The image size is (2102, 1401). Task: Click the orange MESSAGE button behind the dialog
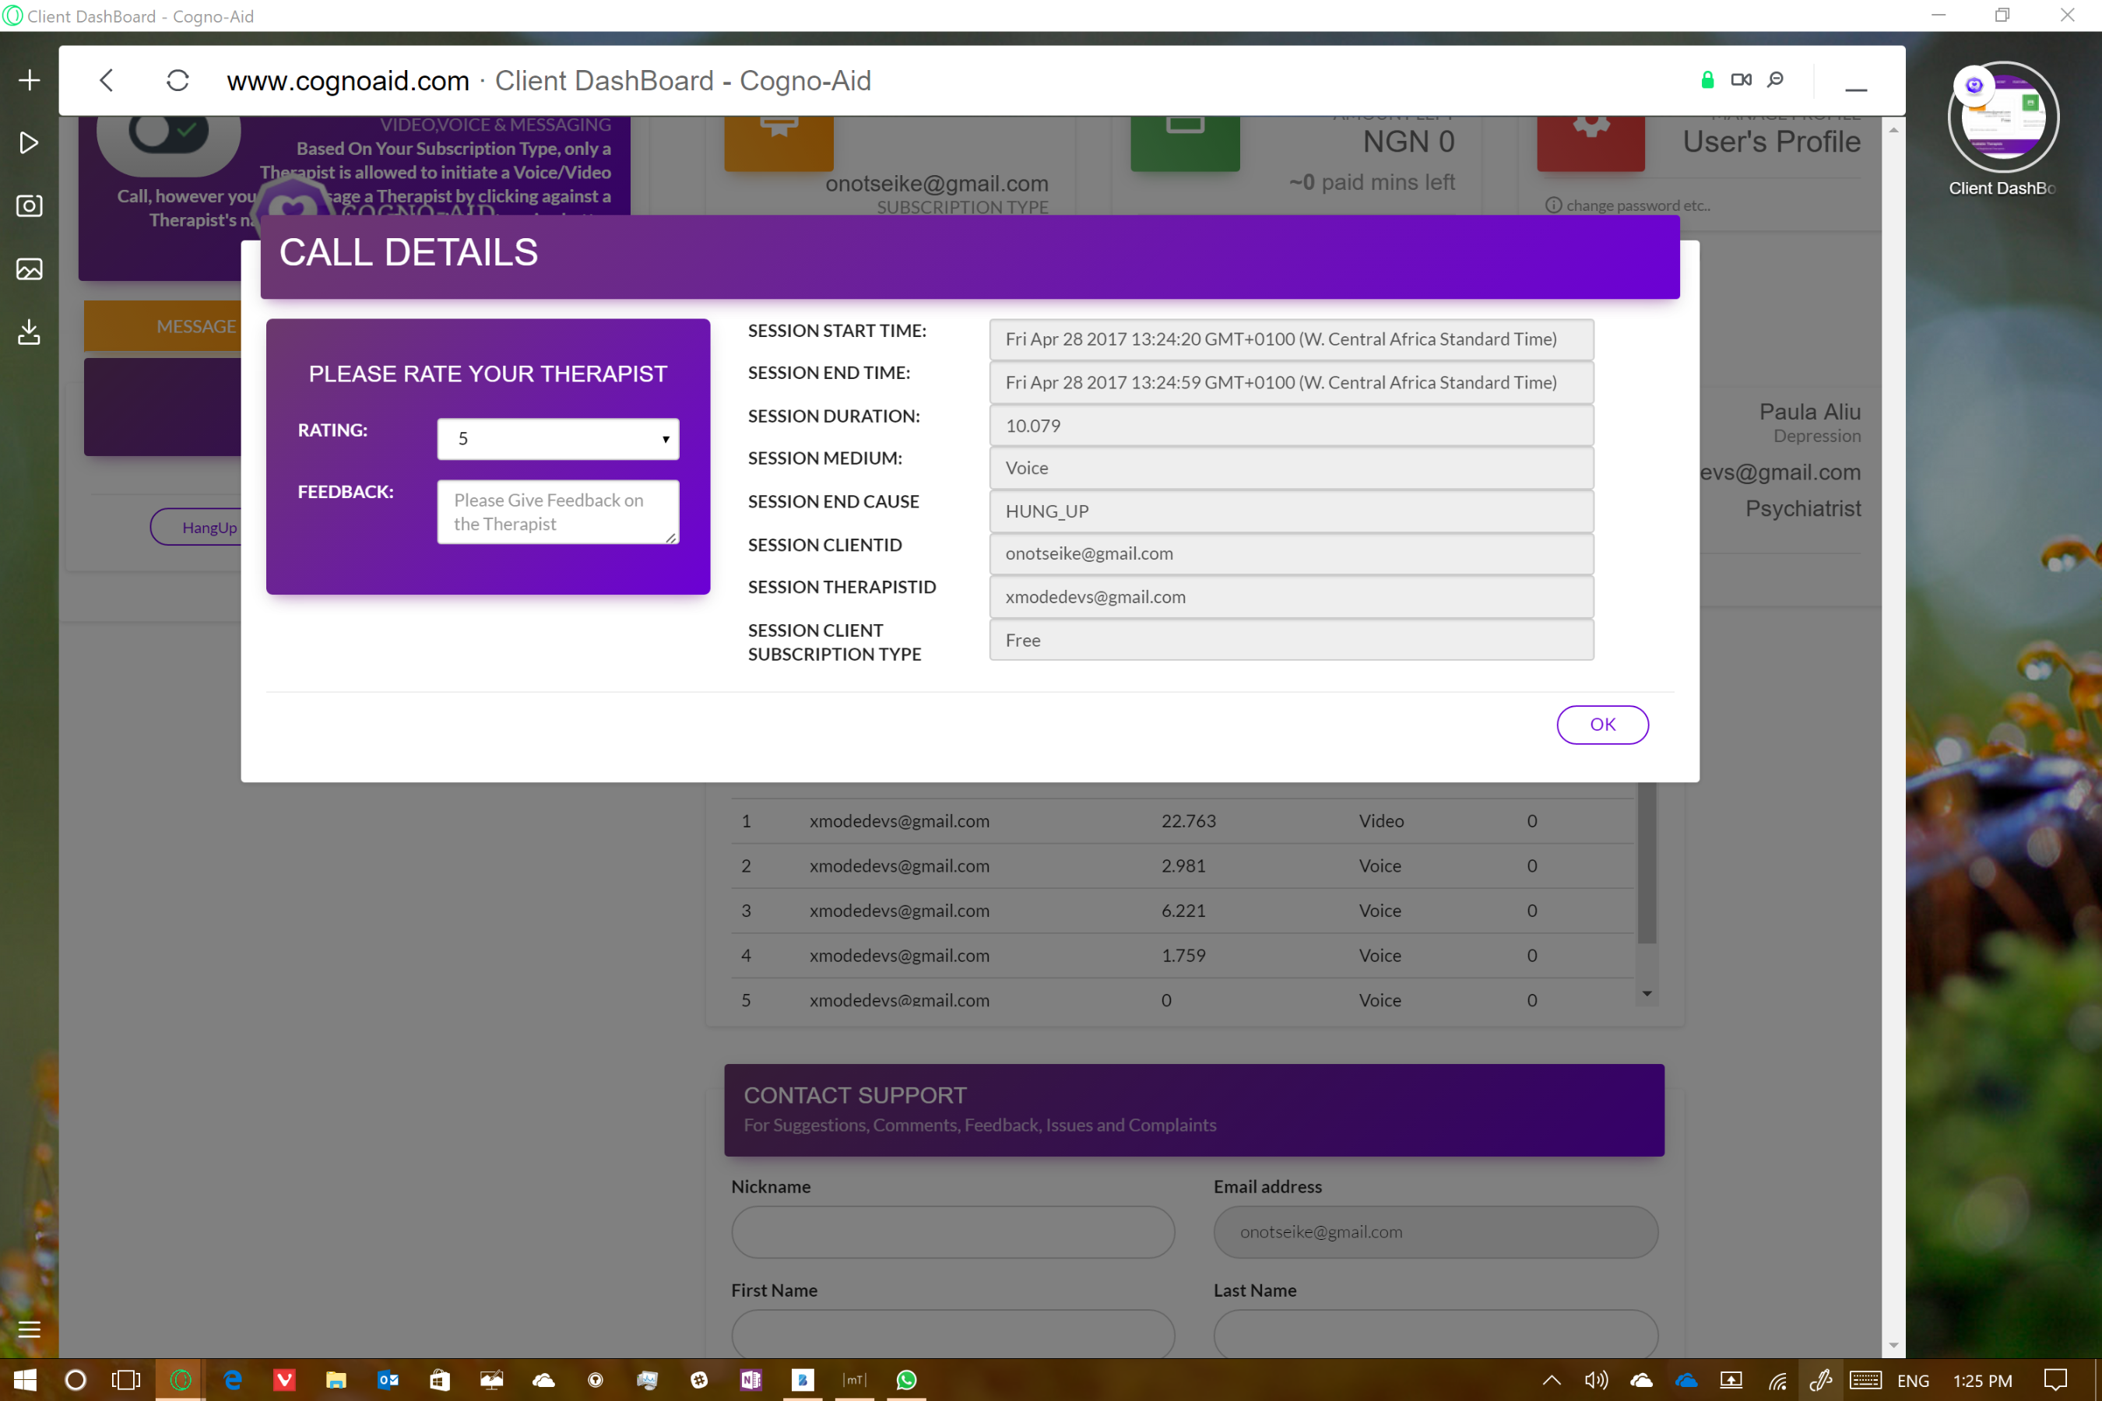pyautogui.click(x=163, y=326)
